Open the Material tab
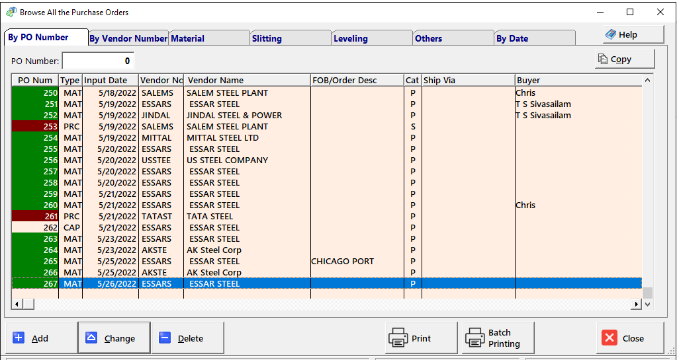677x360 pixels. (x=209, y=38)
